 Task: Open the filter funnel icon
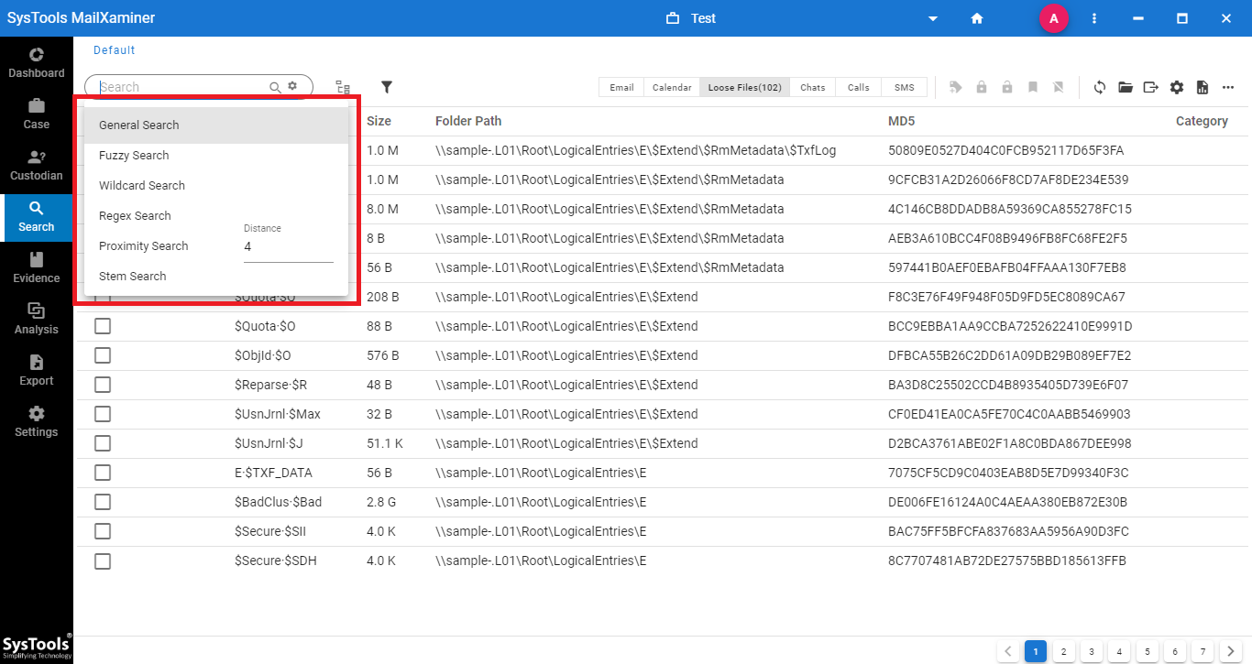pos(387,87)
